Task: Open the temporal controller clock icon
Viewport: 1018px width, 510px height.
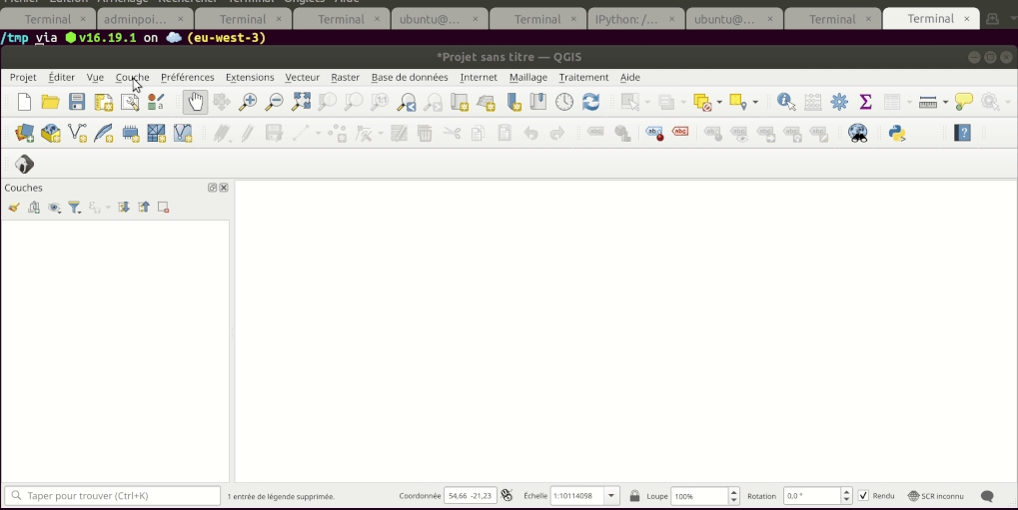Action: [x=564, y=102]
